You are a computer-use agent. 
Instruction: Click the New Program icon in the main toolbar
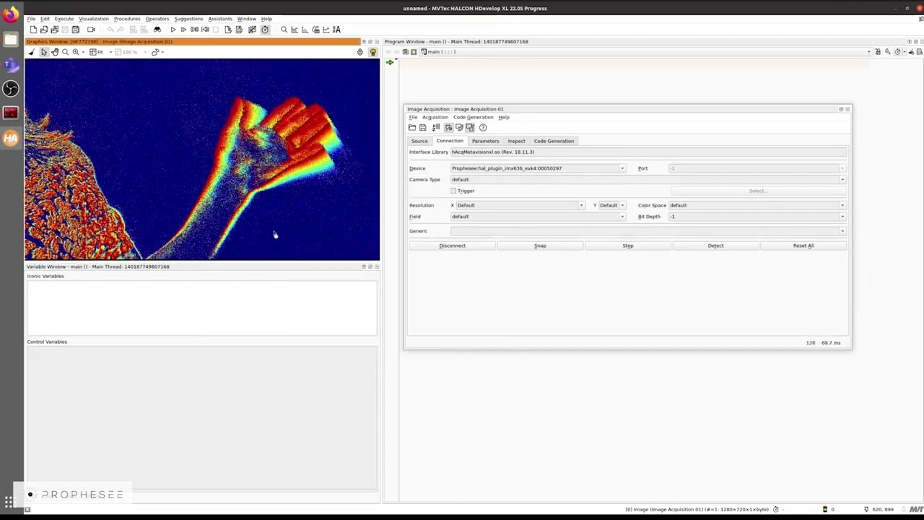[x=33, y=30]
